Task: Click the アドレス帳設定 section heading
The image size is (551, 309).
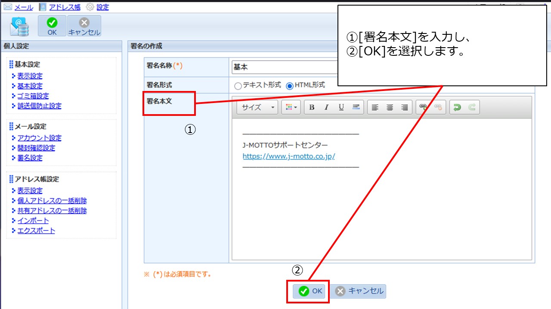Action: pos(37,179)
